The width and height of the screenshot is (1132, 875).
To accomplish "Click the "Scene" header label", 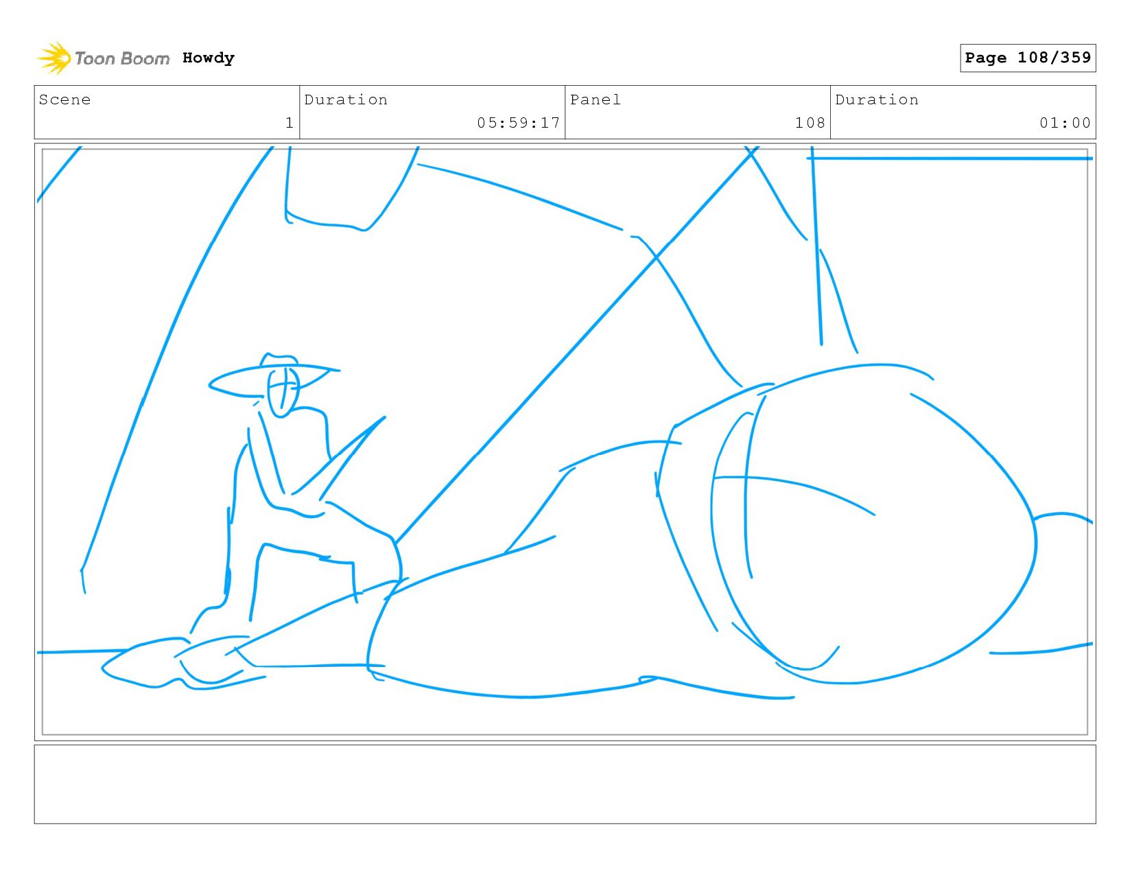I will (64, 100).
